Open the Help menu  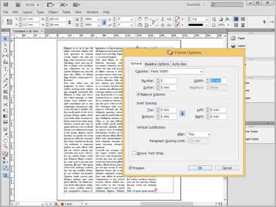[x=106, y=12]
